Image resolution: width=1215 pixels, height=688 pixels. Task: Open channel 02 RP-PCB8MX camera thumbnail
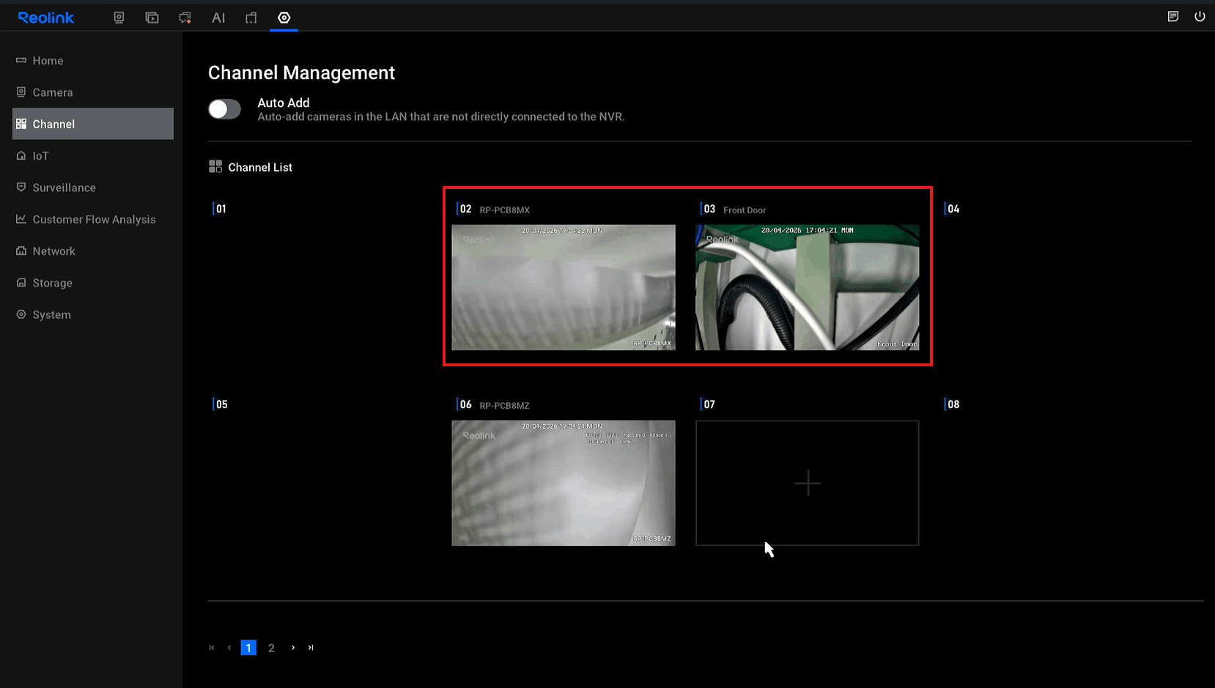tap(564, 287)
